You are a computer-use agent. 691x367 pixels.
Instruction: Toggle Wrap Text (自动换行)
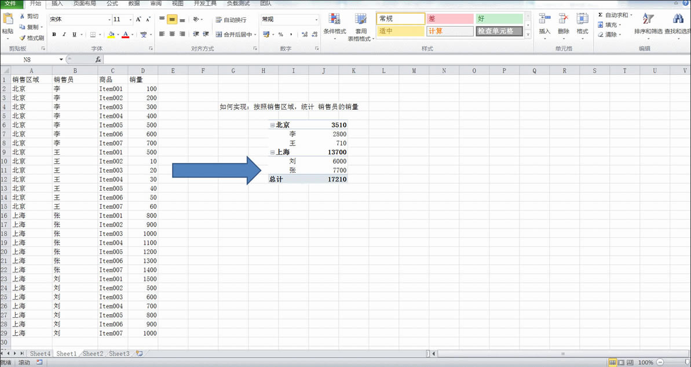tap(231, 20)
